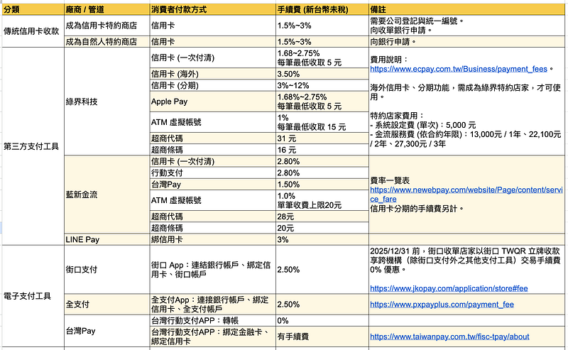Select the 台灣行動支付APP：綁定金融卡 cell
This screenshot has height=350, width=568.
[212, 337]
